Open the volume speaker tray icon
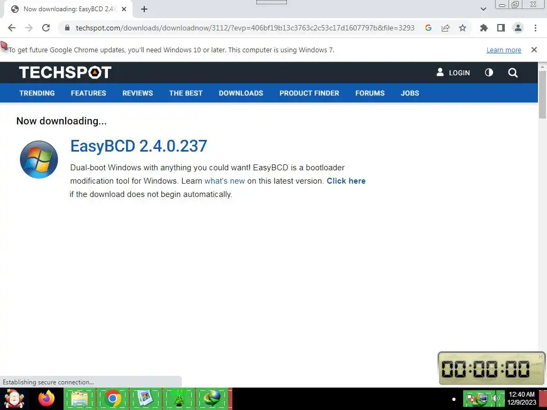 (495, 398)
